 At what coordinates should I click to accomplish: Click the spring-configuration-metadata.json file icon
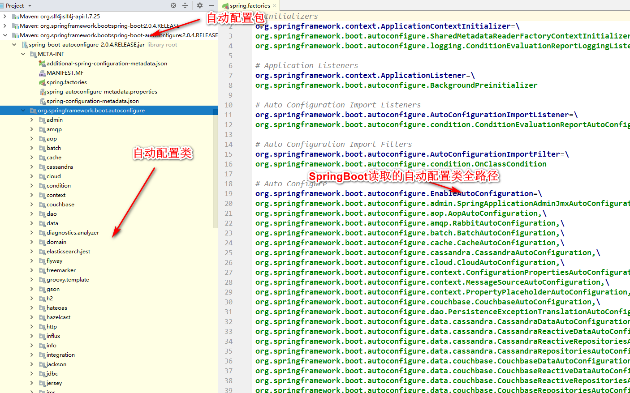click(42, 101)
